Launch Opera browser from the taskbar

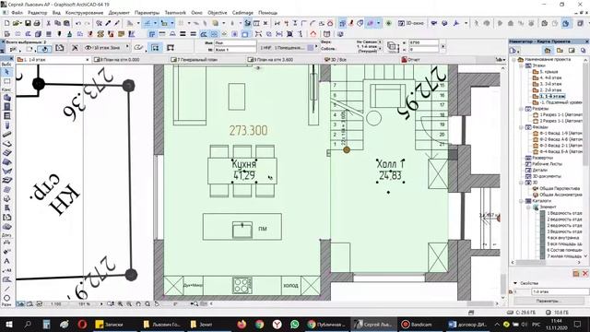click(82, 324)
